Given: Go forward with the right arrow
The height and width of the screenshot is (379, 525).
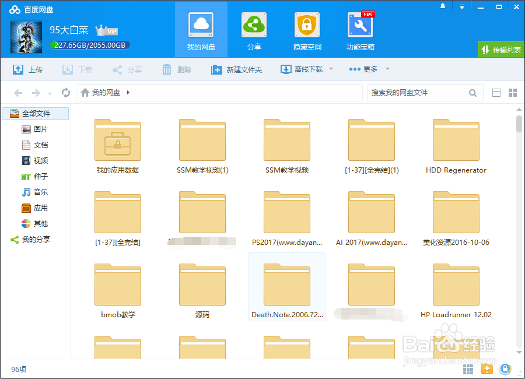Looking at the screenshot, I should point(36,93).
